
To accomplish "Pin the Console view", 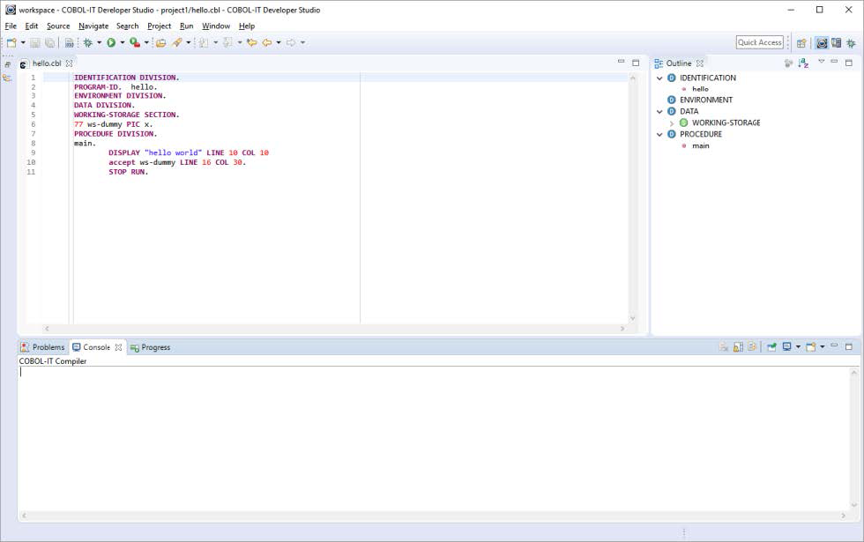I will pos(771,346).
